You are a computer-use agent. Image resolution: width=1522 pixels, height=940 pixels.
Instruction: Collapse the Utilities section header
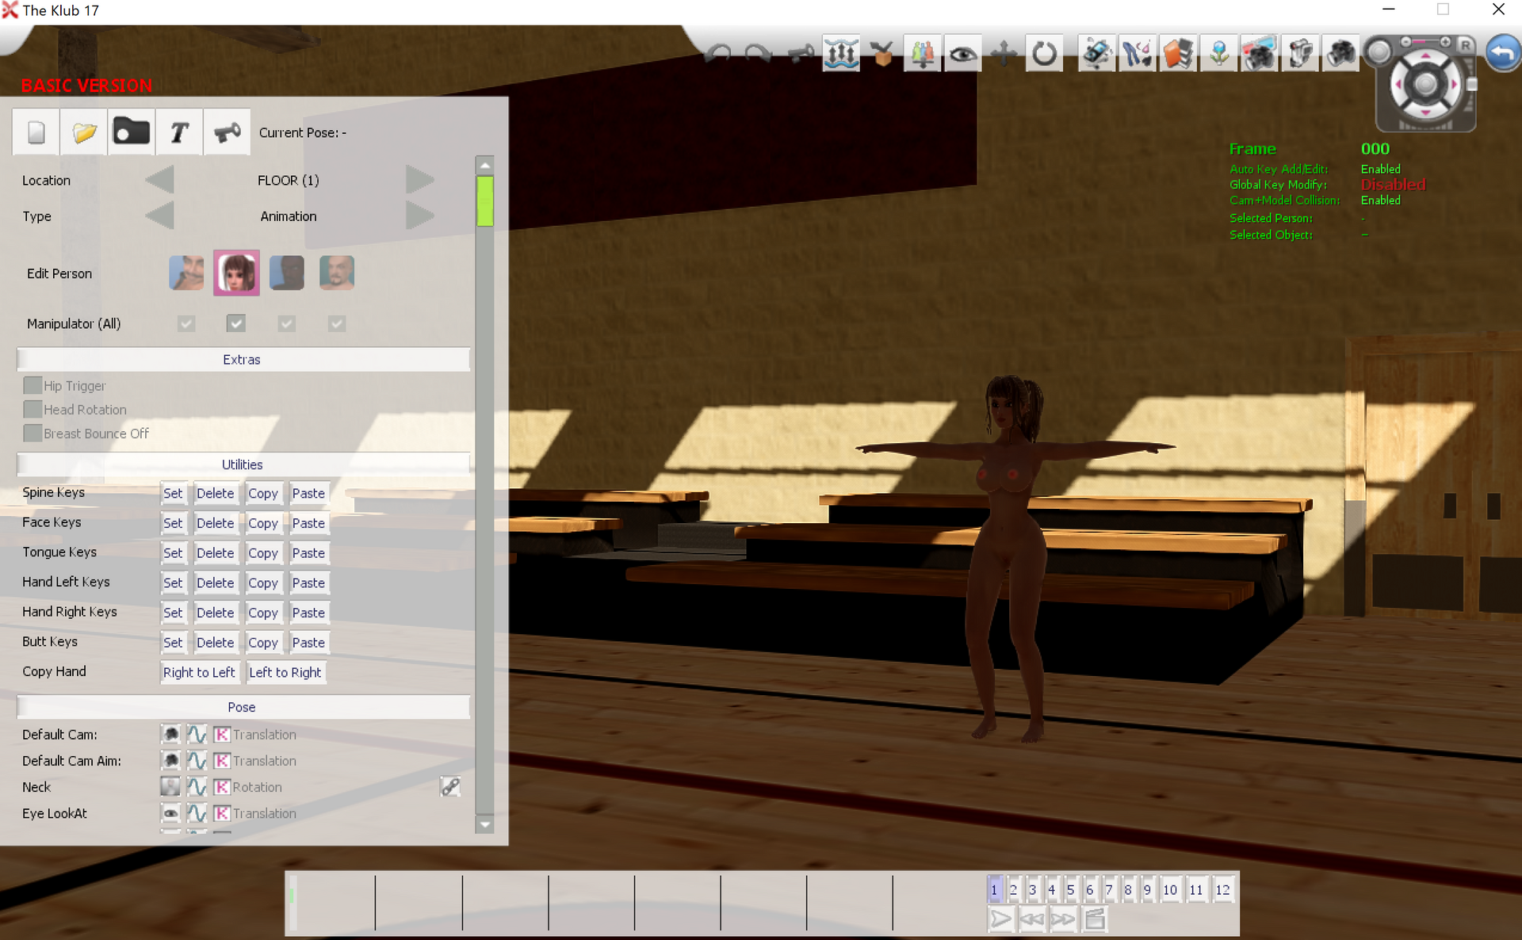click(243, 464)
